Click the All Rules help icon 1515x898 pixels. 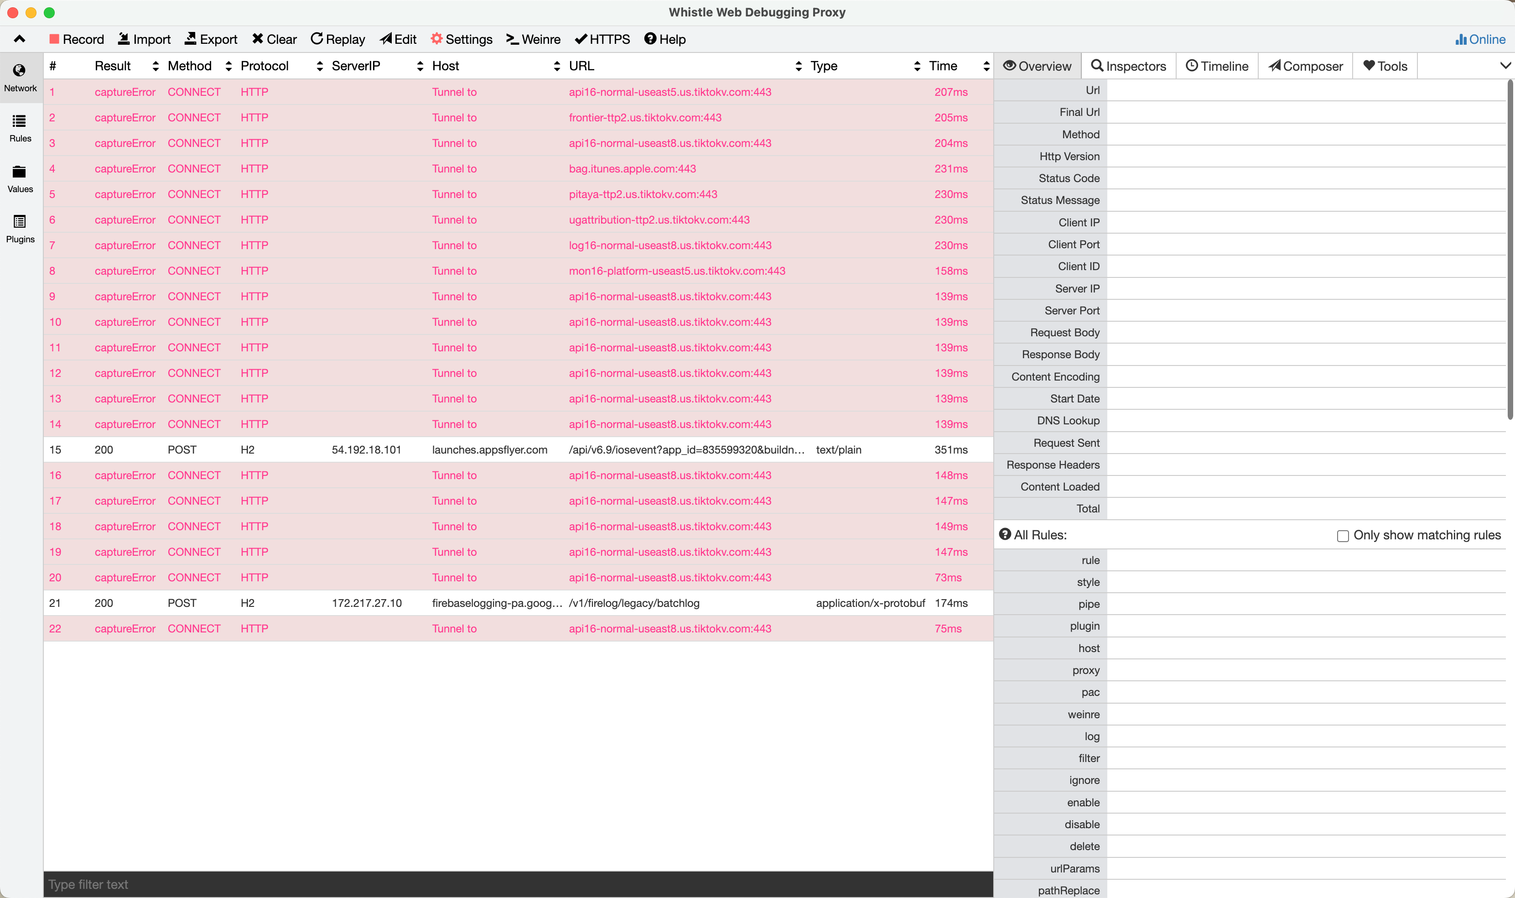click(x=1005, y=534)
